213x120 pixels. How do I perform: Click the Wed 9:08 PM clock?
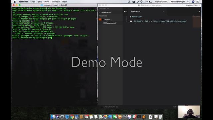click(x=162, y=2)
